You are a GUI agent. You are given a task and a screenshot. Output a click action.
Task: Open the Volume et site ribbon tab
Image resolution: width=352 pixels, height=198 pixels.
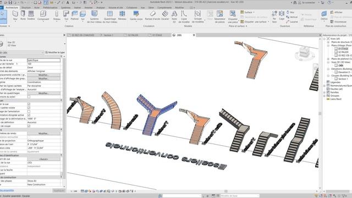point(116,8)
